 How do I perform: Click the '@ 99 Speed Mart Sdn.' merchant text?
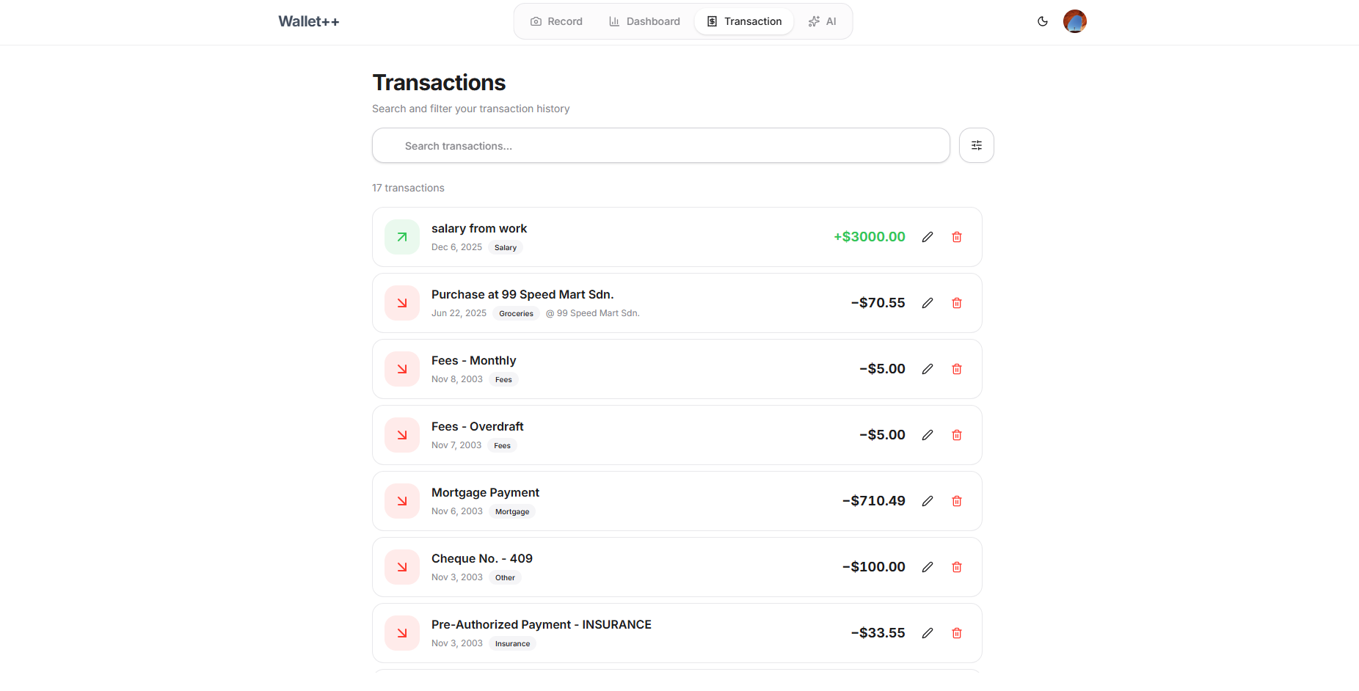593,313
